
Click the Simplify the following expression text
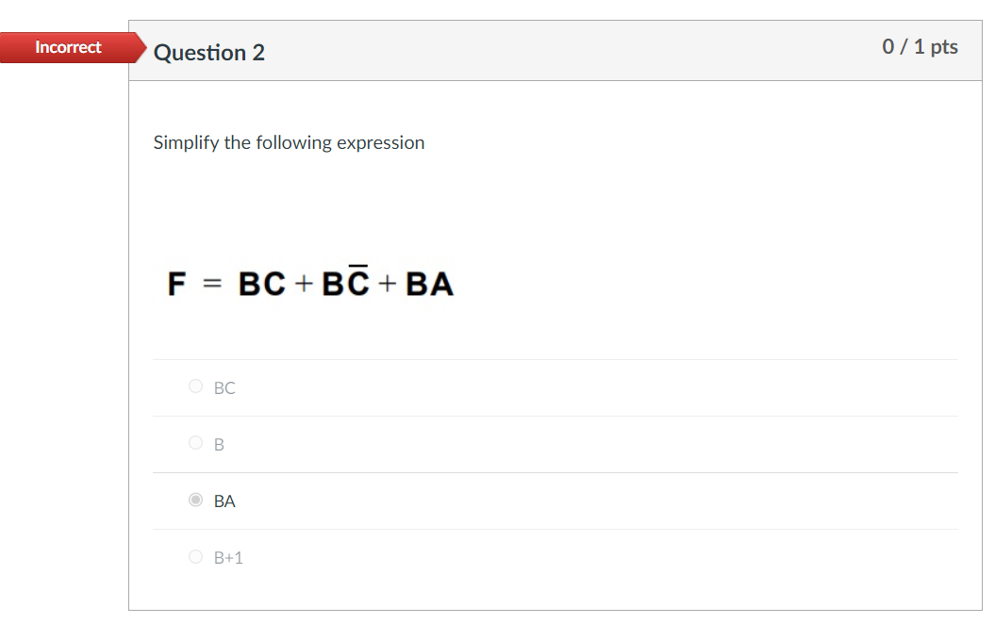click(x=289, y=142)
